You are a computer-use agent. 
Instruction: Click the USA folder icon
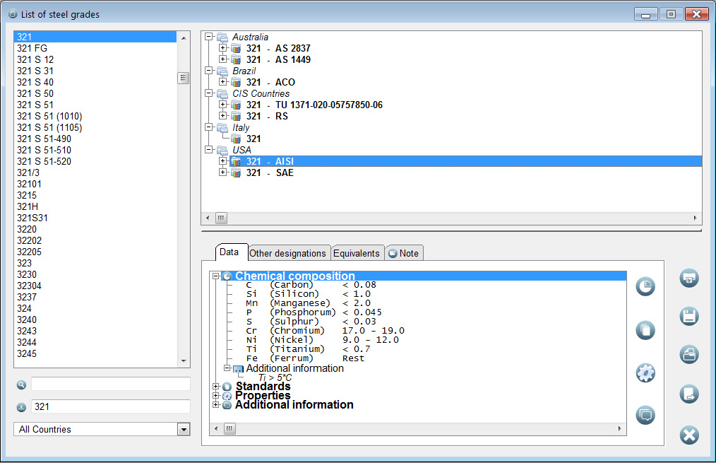222,150
